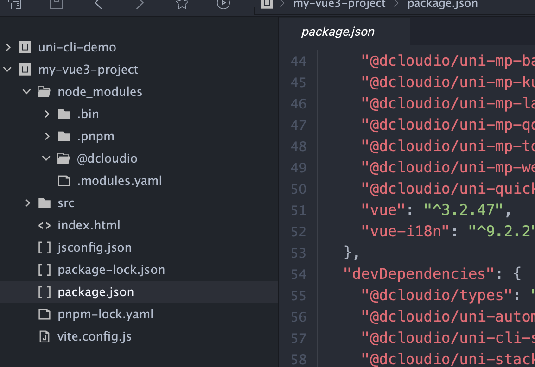Click the "vue-i18n" key on line 52
535x367 pixels.
click(406, 232)
